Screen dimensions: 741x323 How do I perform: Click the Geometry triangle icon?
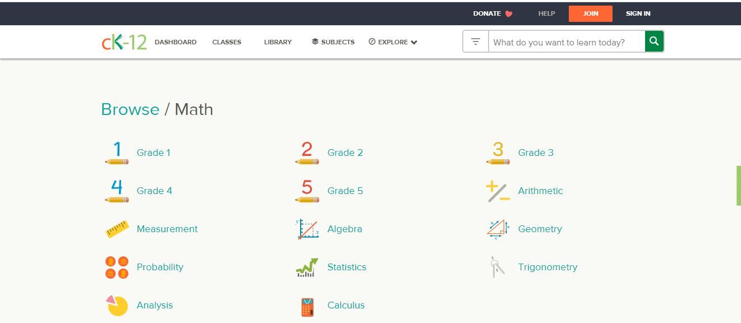point(498,229)
